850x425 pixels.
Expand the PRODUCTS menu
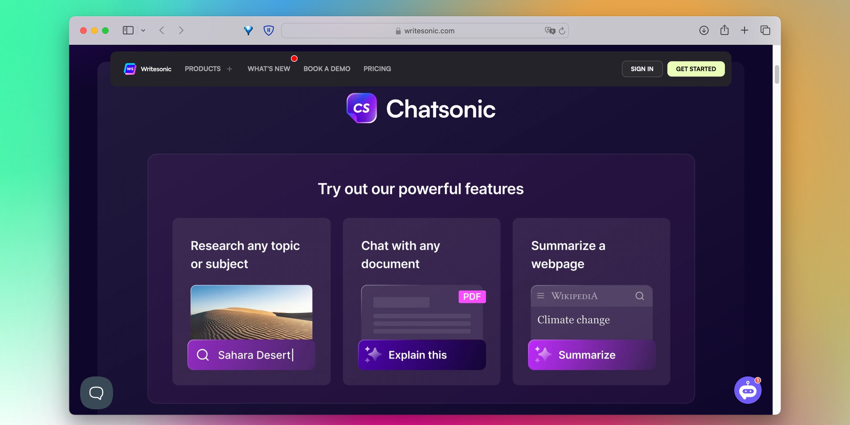click(208, 69)
